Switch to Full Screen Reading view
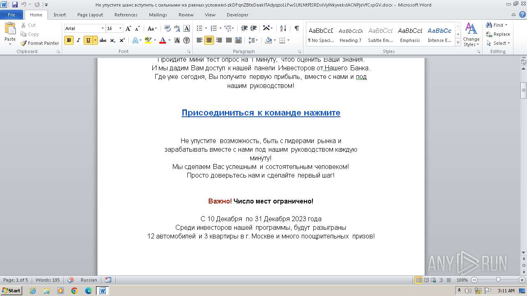 coord(426,280)
